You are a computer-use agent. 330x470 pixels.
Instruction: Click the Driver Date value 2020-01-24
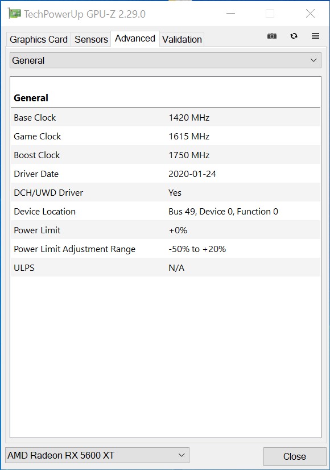click(192, 174)
